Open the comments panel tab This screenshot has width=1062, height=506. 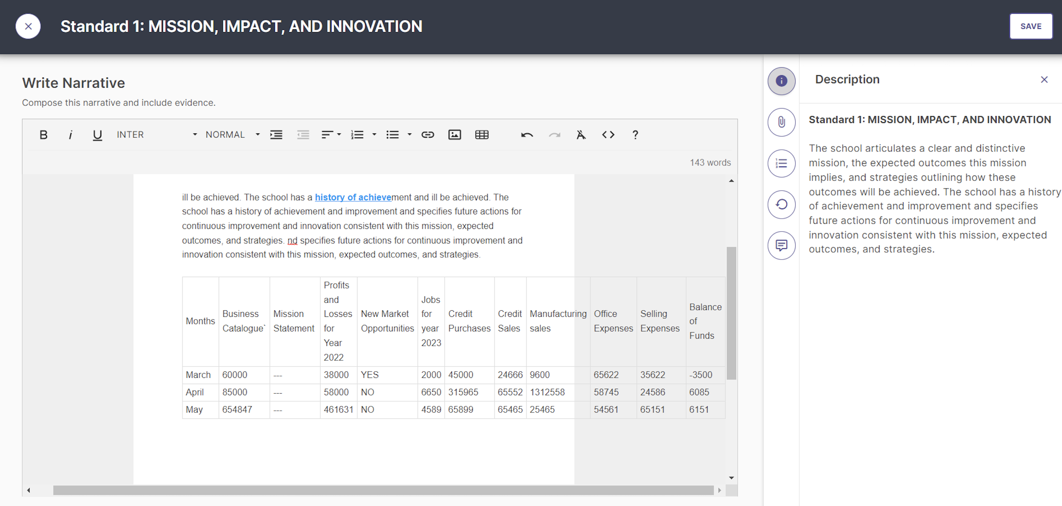click(781, 246)
